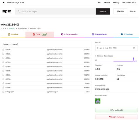Click the weekly downloads sparkline chart

click(125, 60)
